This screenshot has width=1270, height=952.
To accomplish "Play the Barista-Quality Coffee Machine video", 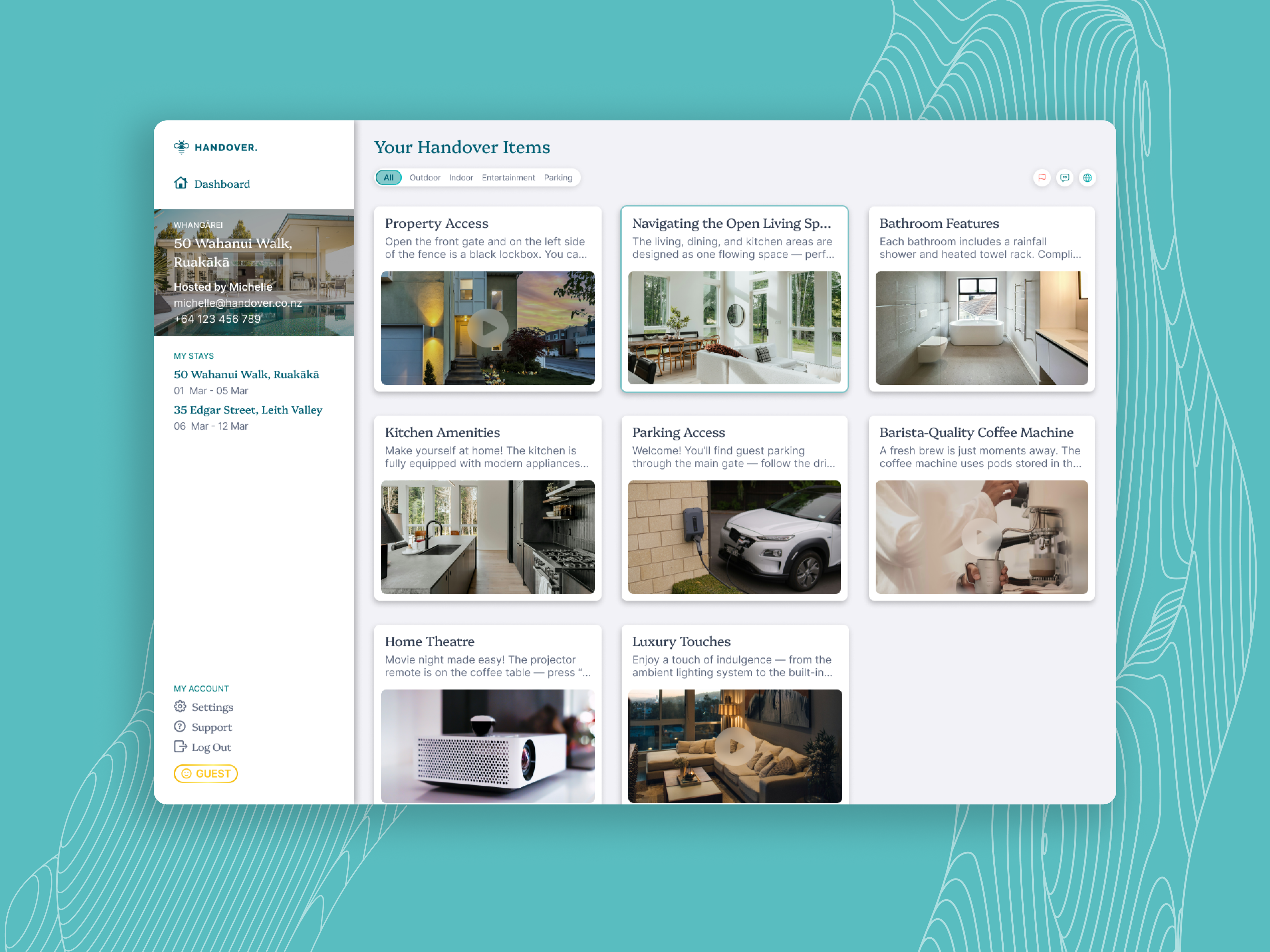I will pos(981,537).
